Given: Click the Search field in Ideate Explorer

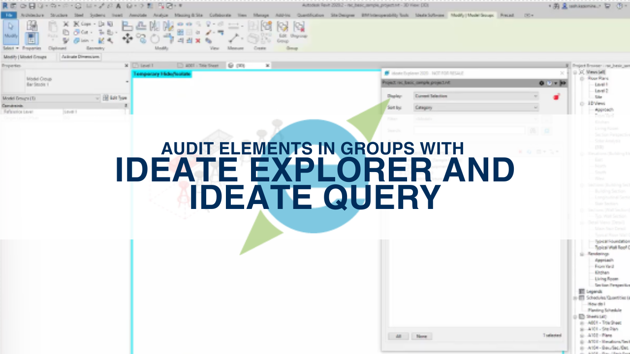Looking at the screenshot, I should coord(470,131).
